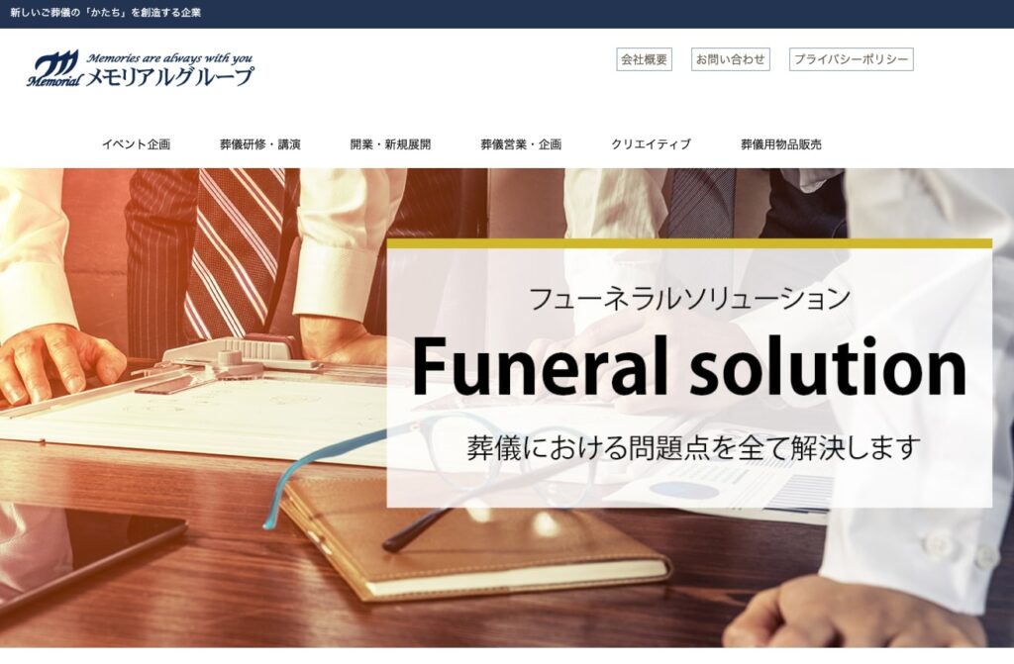Select the イベント企画 menu item
This screenshot has height=664, width=1014.
click(x=136, y=144)
